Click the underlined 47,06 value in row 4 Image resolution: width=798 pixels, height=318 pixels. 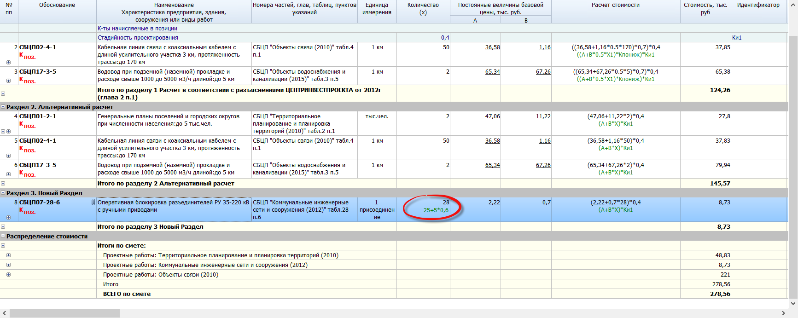[x=492, y=116]
